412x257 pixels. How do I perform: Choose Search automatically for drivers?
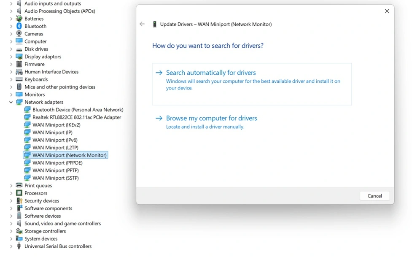point(252,84)
